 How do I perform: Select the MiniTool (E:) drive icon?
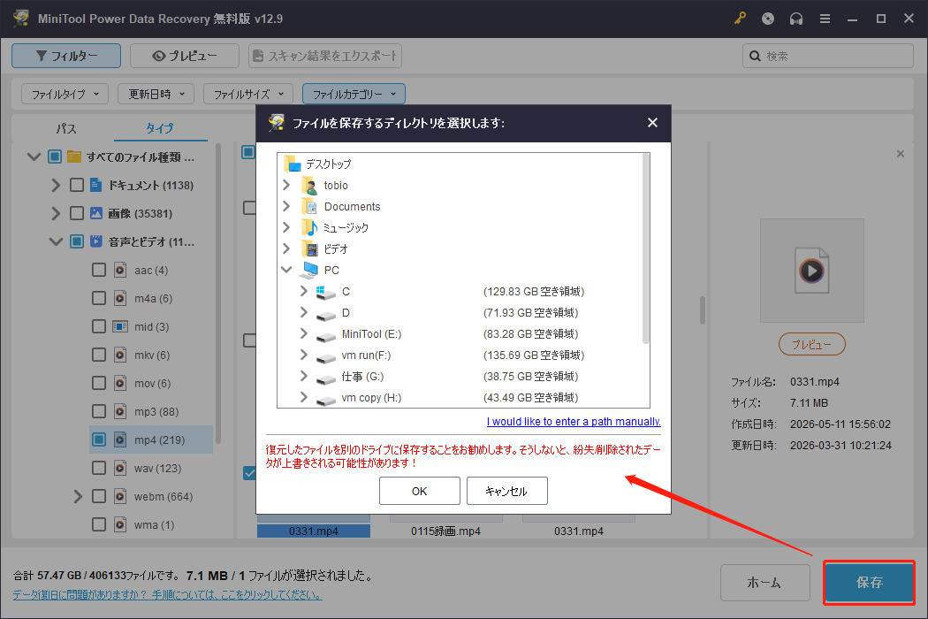click(325, 336)
